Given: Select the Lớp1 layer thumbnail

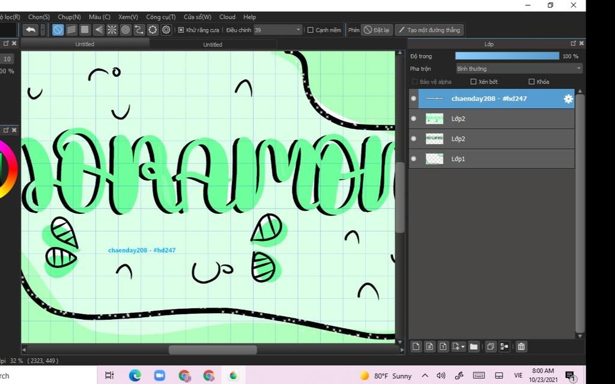Looking at the screenshot, I should [x=434, y=159].
